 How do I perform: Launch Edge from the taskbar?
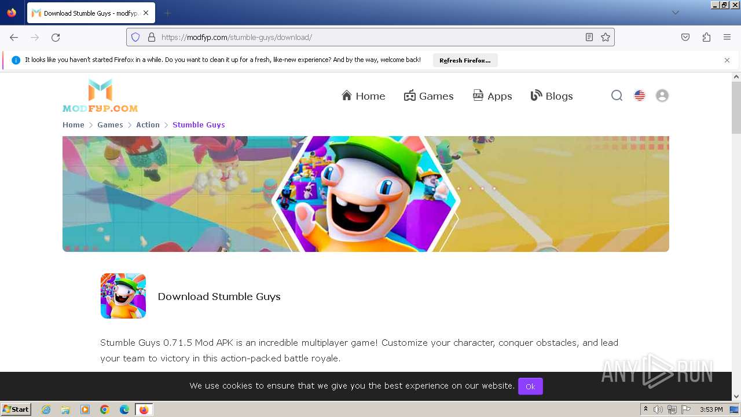pyautogui.click(x=124, y=409)
